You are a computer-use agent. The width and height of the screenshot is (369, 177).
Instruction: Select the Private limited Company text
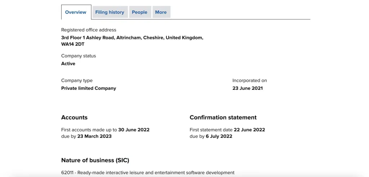[x=89, y=88]
